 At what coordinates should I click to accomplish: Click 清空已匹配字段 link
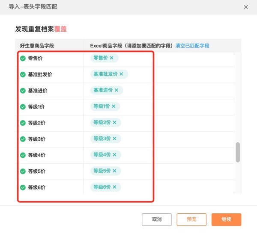[192, 46]
